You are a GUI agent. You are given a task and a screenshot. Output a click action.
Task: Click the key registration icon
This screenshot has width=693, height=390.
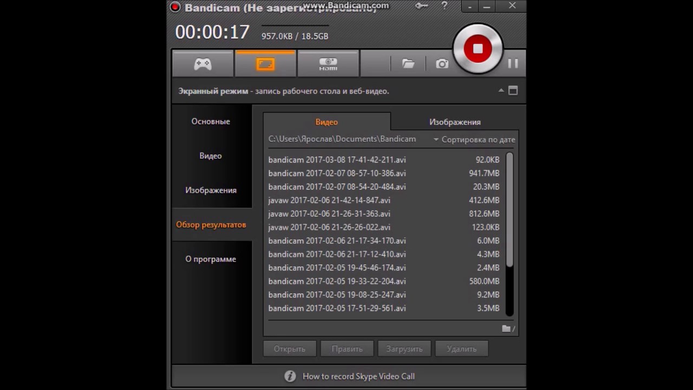click(x=421, y=6)
